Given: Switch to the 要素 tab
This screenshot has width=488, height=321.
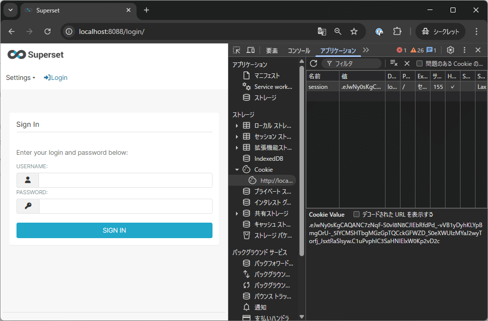Looking at the screenshot, I should (x=271, y=50).
